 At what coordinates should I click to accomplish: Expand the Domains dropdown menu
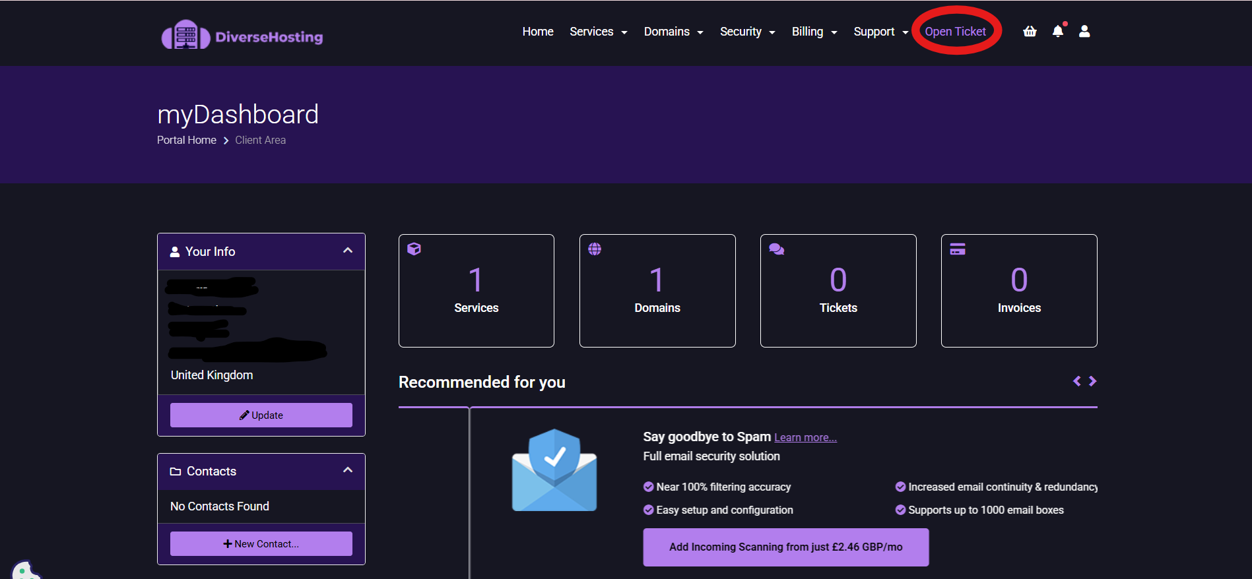click(x=673, y=32)
